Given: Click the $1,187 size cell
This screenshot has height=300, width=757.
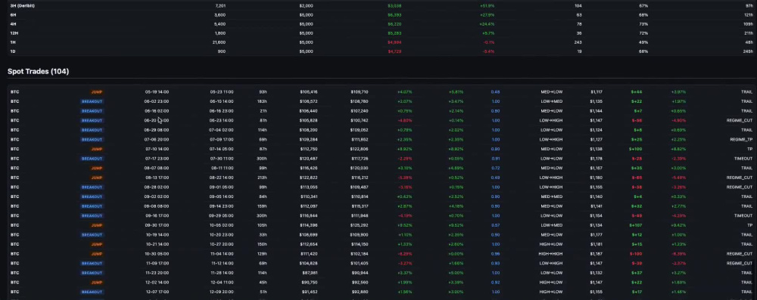Looking at the screenshot, I should (597, 254).
